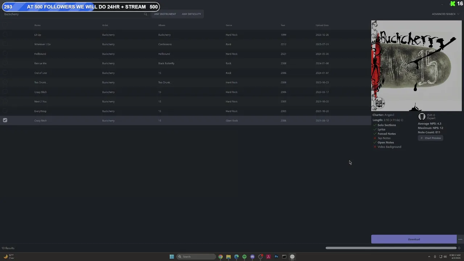Screen dimensions: 464x261
Task: Tick the checkbox for Rescue Me
Action: coord(5,63)
